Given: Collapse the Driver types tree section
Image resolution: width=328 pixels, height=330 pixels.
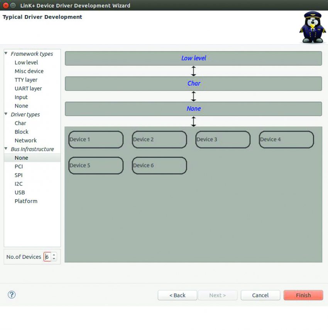Looking at the screenshot, I should point(5,114).
